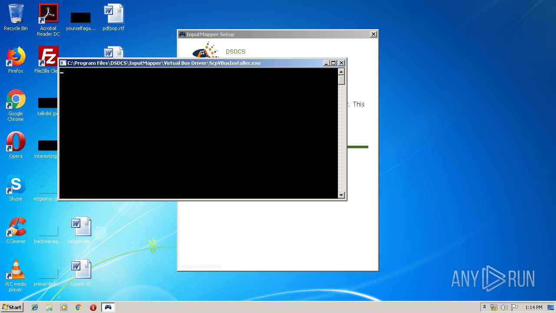Select the edgestay file icon
Screen dimensions: 556x313
46,192
